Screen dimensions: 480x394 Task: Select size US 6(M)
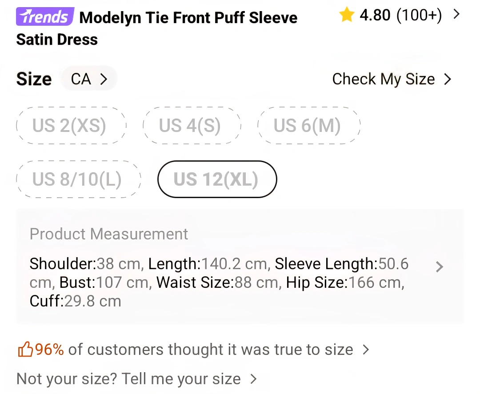click(x=308, y=126)
